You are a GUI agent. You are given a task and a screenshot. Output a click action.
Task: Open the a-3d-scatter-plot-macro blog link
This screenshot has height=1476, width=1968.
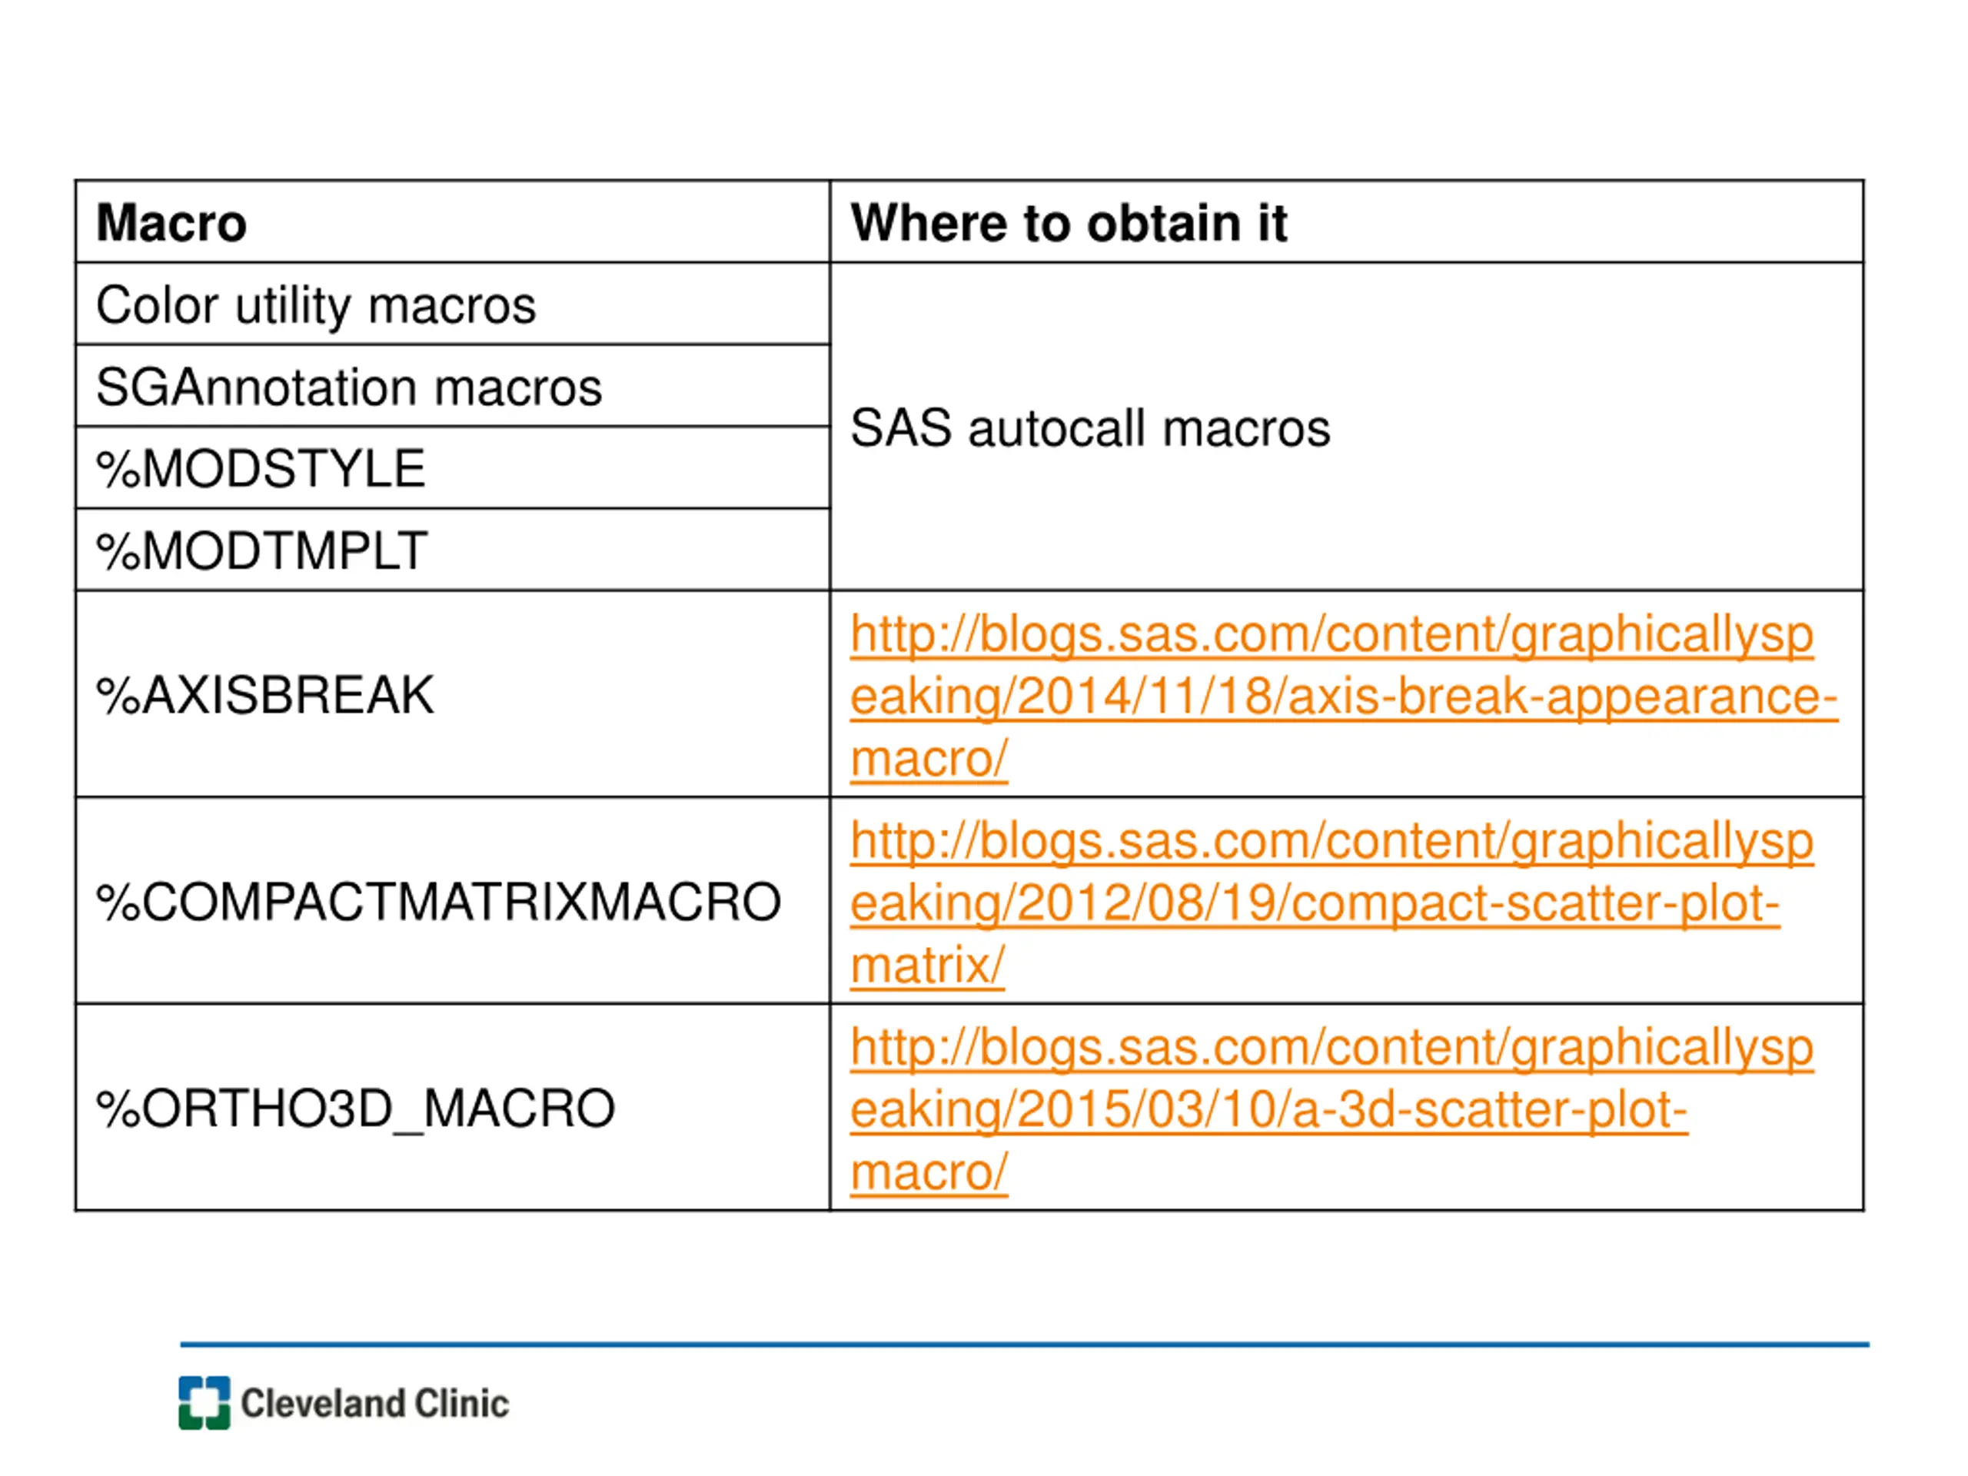point(1331,1109)
